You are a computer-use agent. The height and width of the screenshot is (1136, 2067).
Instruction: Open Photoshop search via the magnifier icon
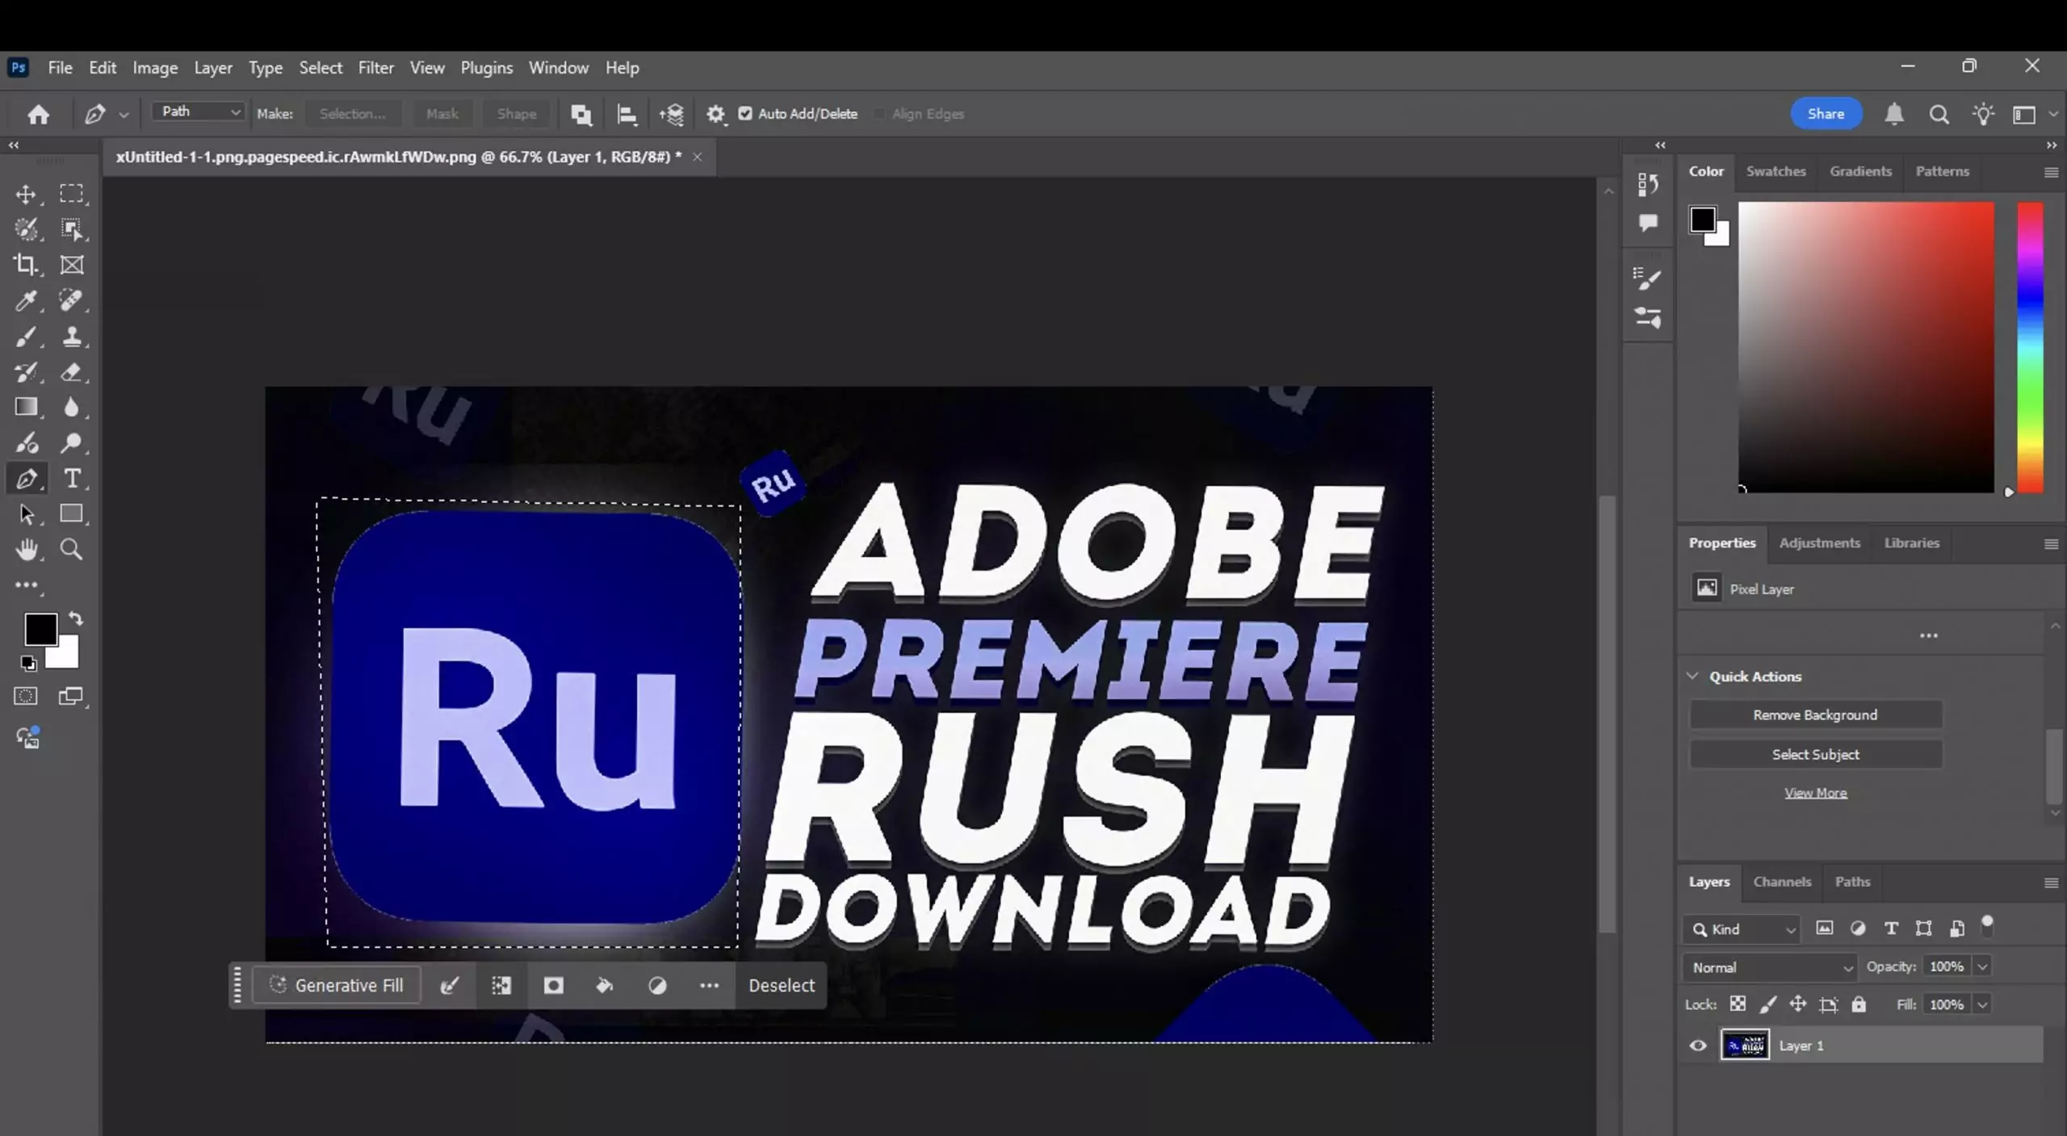click(x=1939, y=114)
